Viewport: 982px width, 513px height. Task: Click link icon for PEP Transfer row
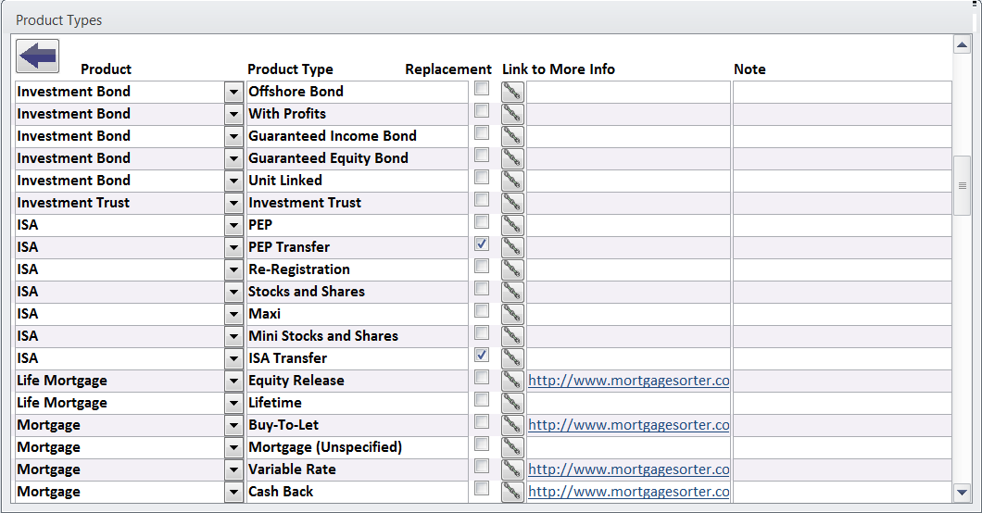[x=512, y=247]
